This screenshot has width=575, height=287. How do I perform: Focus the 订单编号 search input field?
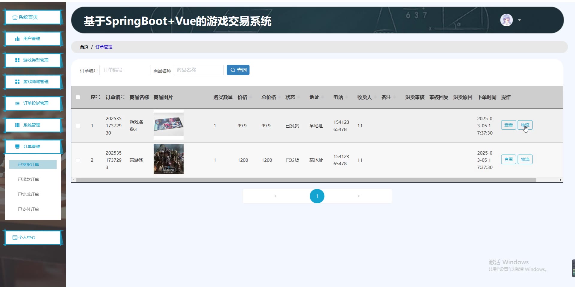coord(125,70)
